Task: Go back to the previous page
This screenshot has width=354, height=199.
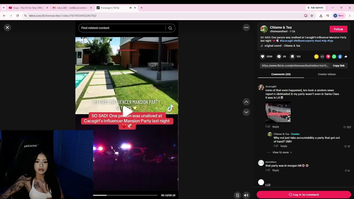Action: 4,16
